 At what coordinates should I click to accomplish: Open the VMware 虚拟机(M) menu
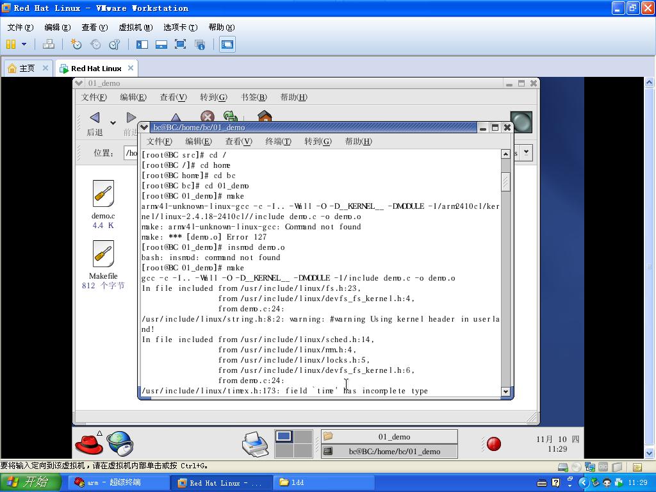[136, 27]
